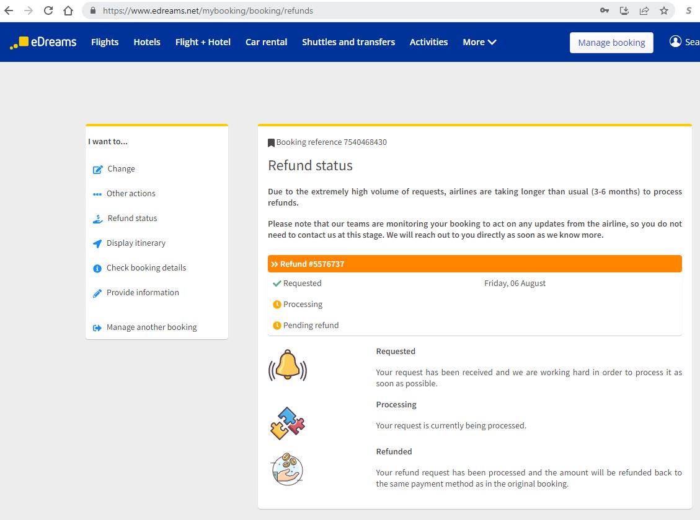Click the install app icon in address bar
Screen dimensions: 700x520
(624, 11)
